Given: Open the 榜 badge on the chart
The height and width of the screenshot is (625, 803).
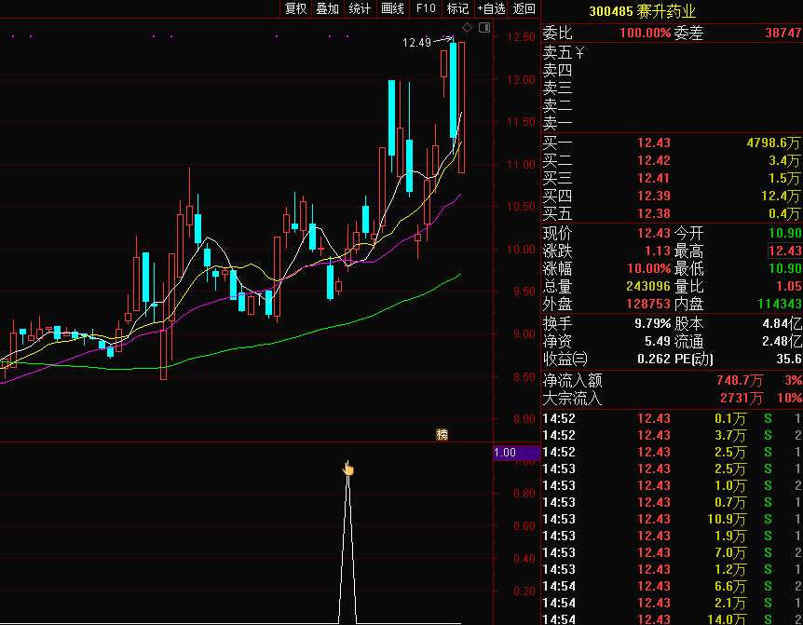Looking at the screenshot, I should coord(442,435).
